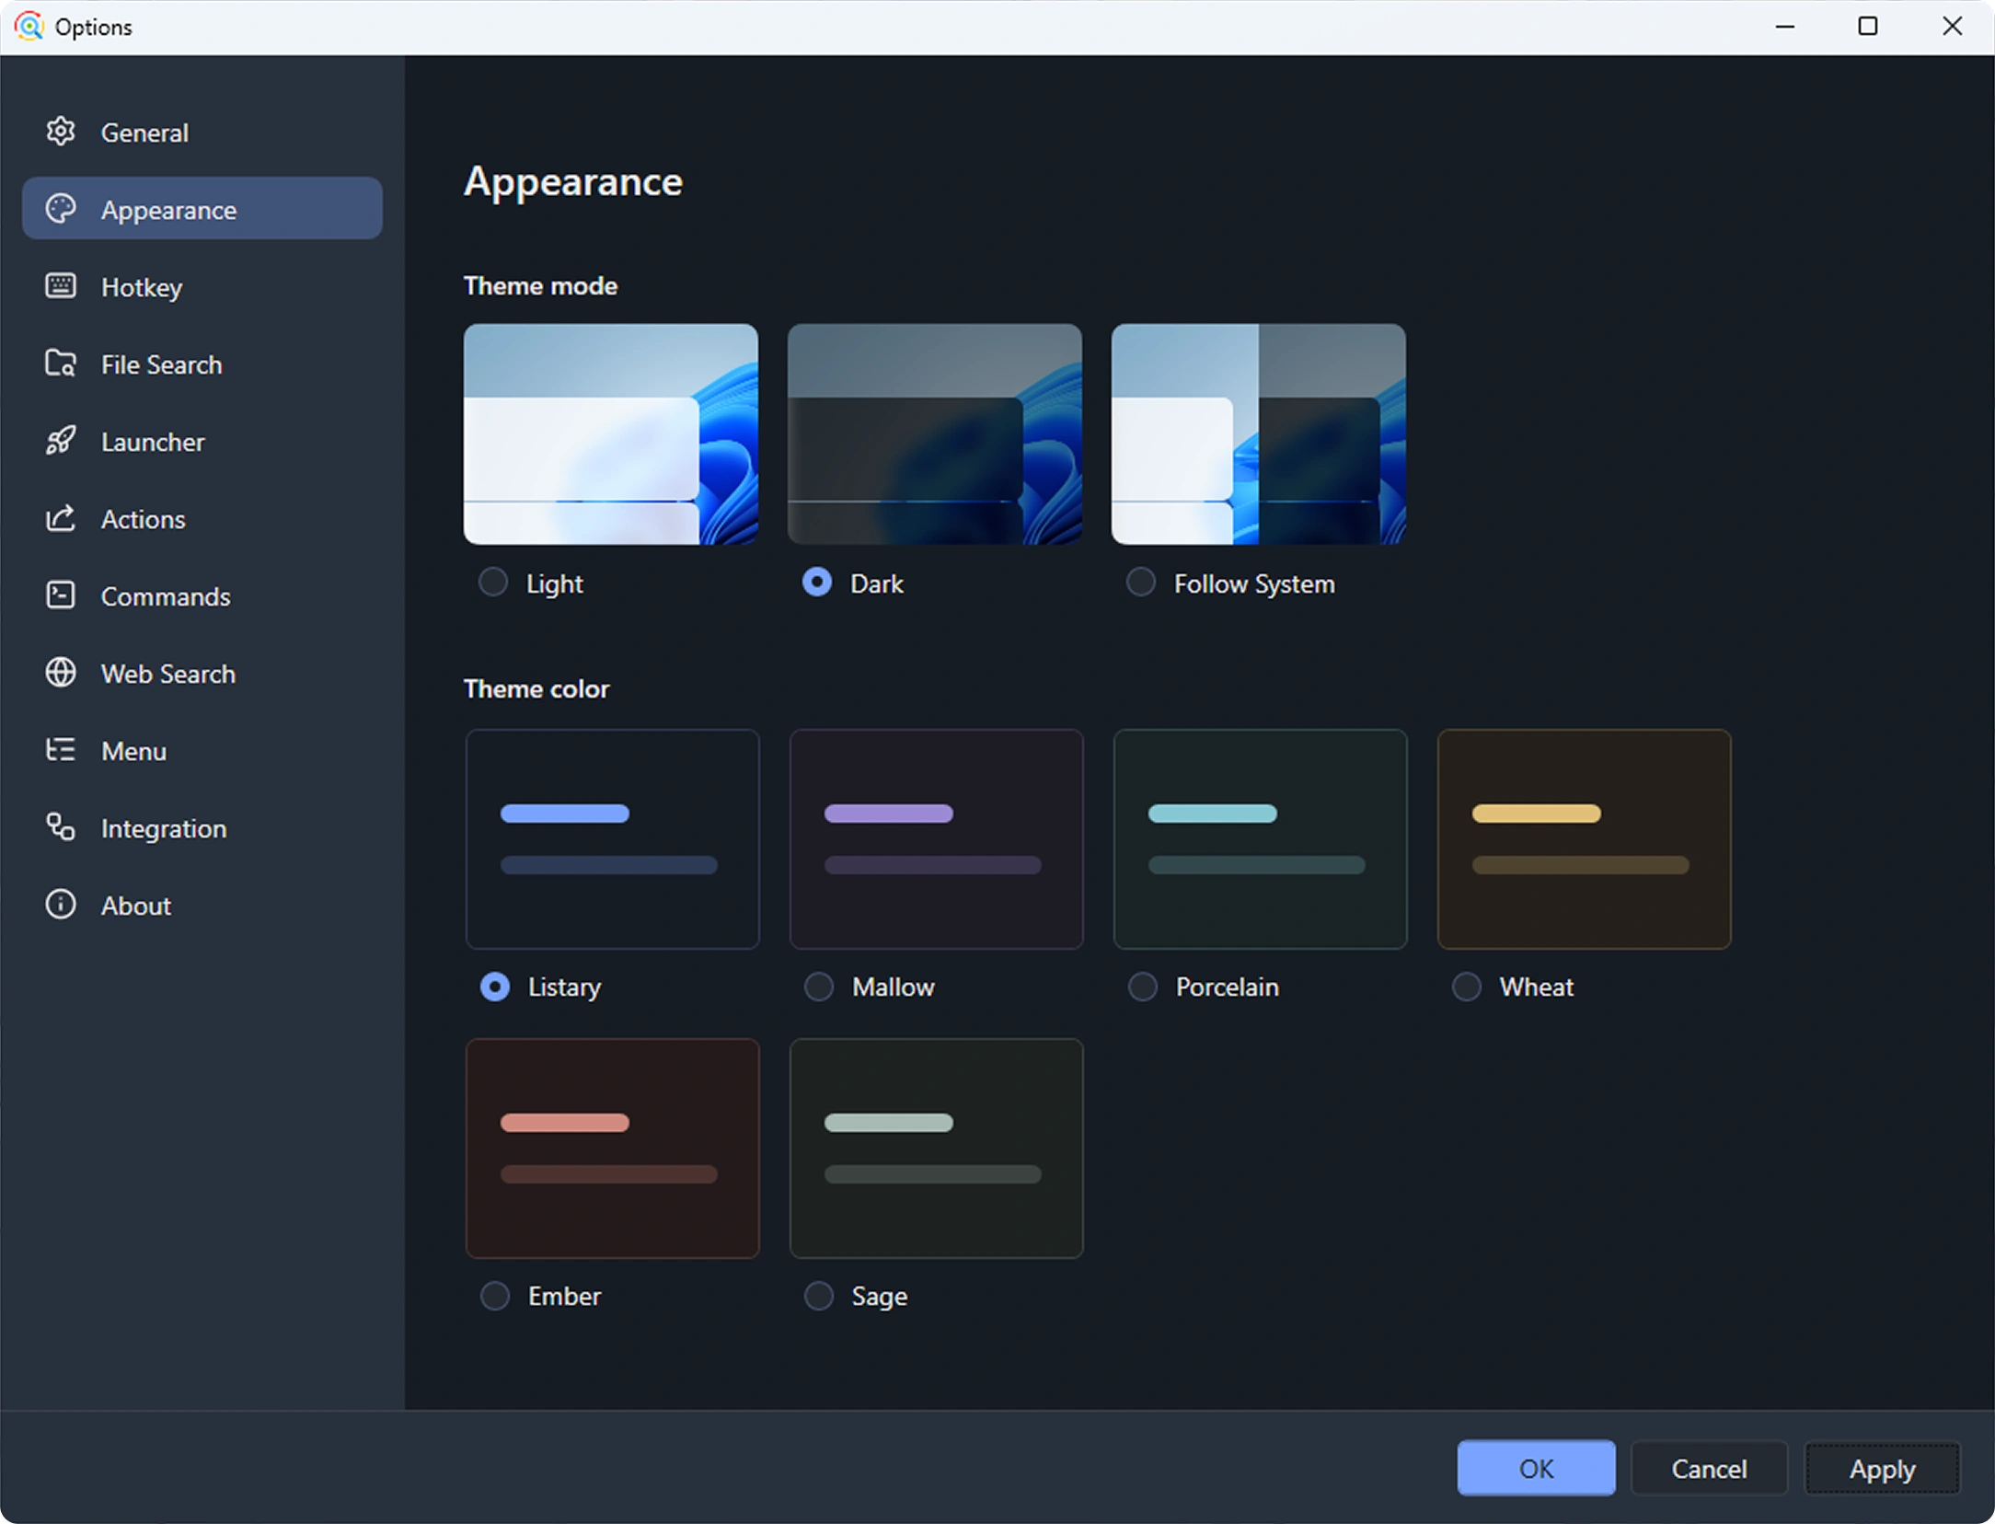Click the Listary app icon in title bar
The height and width of the screenshot is (1524, 1995).
29,26
